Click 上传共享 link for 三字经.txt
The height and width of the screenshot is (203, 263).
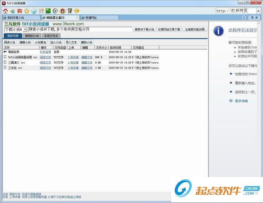(x=73, y=68)
